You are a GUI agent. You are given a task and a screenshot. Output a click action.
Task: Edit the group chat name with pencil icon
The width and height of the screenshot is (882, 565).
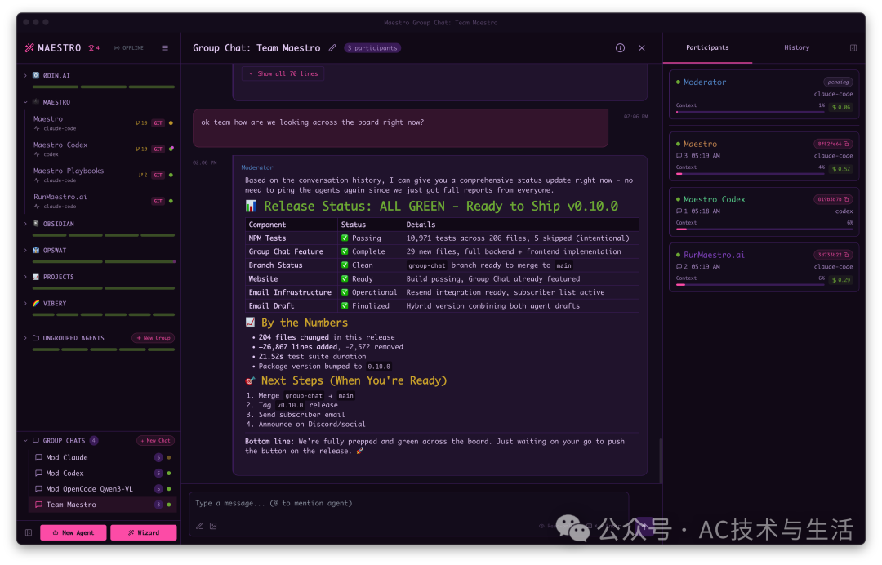(x=332, y=48)
